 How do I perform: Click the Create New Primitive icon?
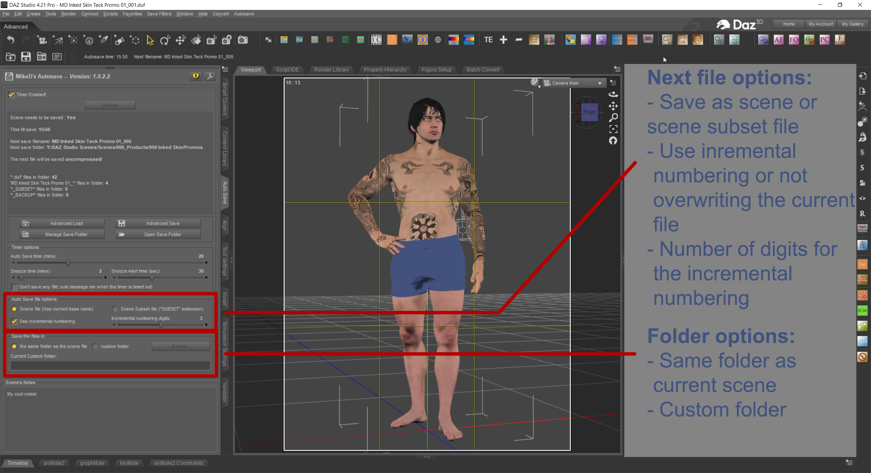click(x=119, y=40)
